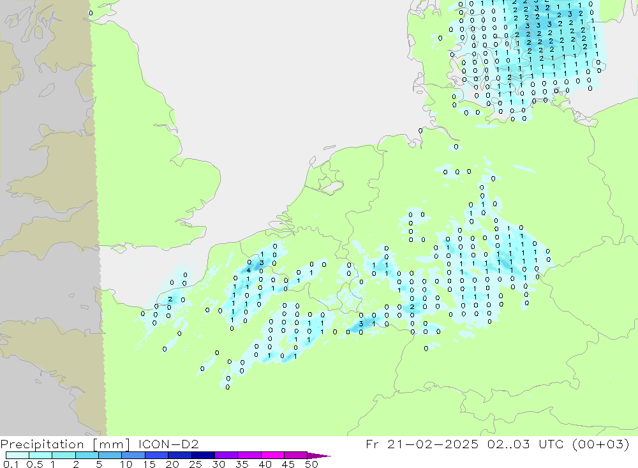The height and width of the screenshot is (468, 638).
Task: Click the date "Fr 21-02-2025"
Action: click(x=422, y=444)
